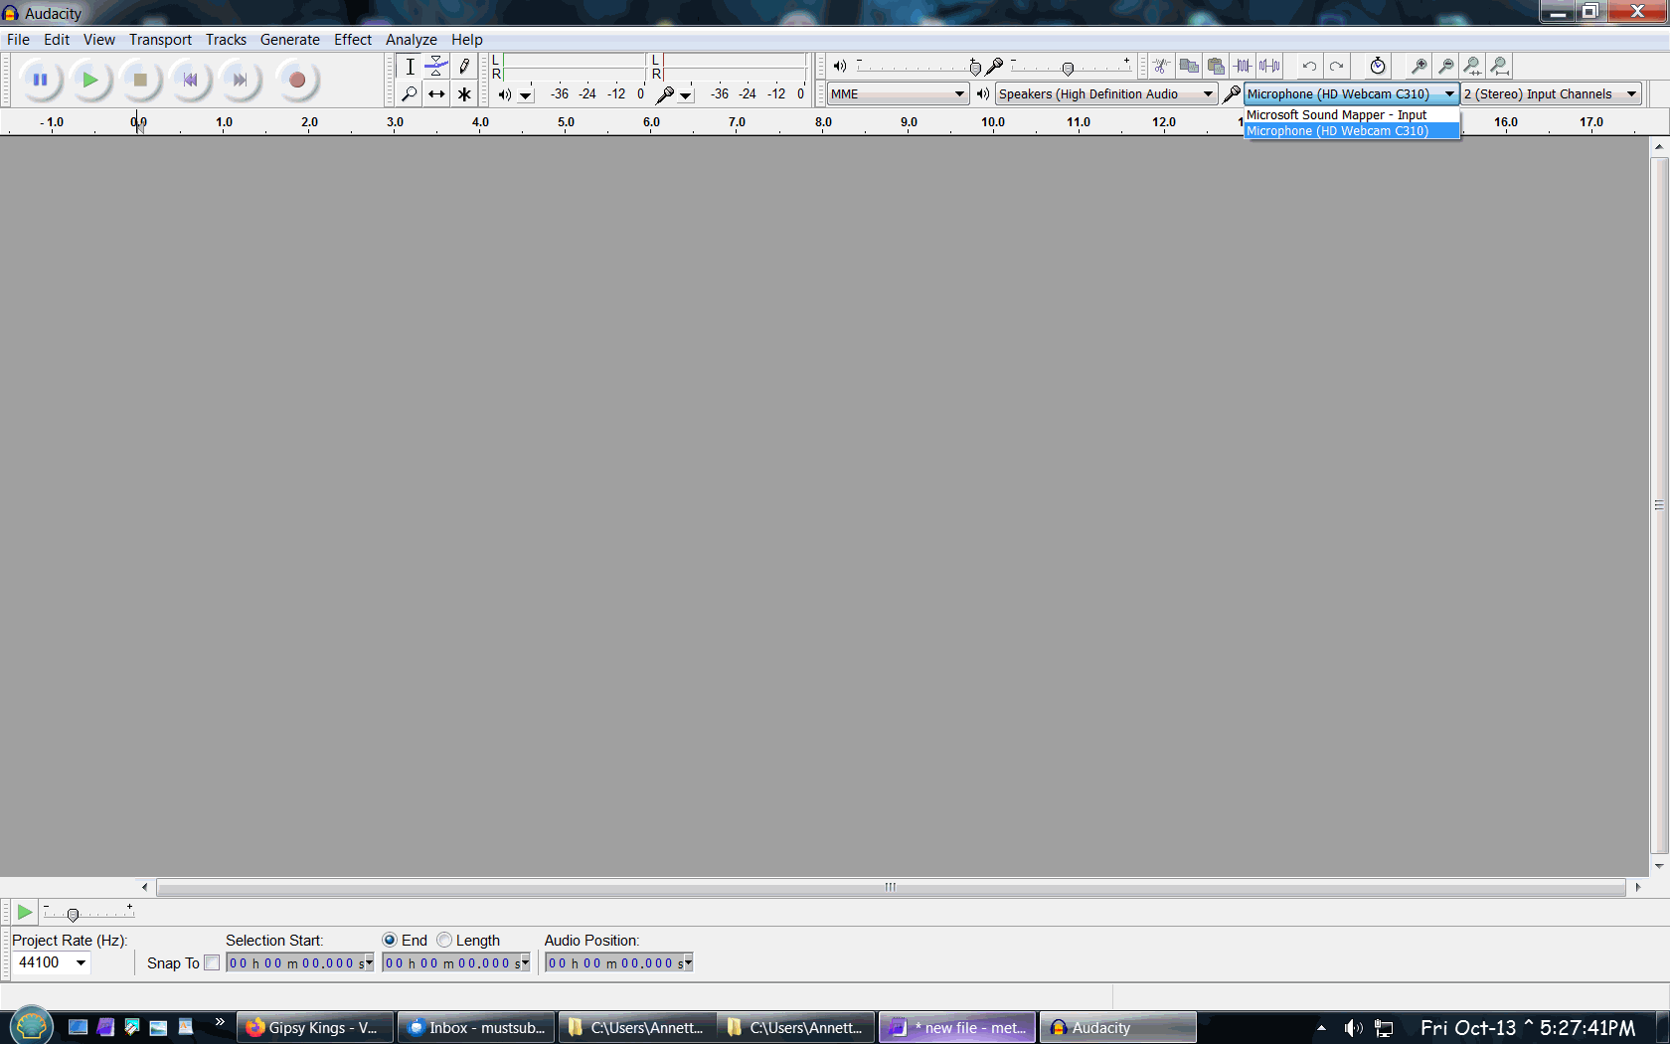Image resolution: width=1670 pixels, height=1044 pixels.
Task: Start recording with the Record button
Action: [x=296, y=80]
